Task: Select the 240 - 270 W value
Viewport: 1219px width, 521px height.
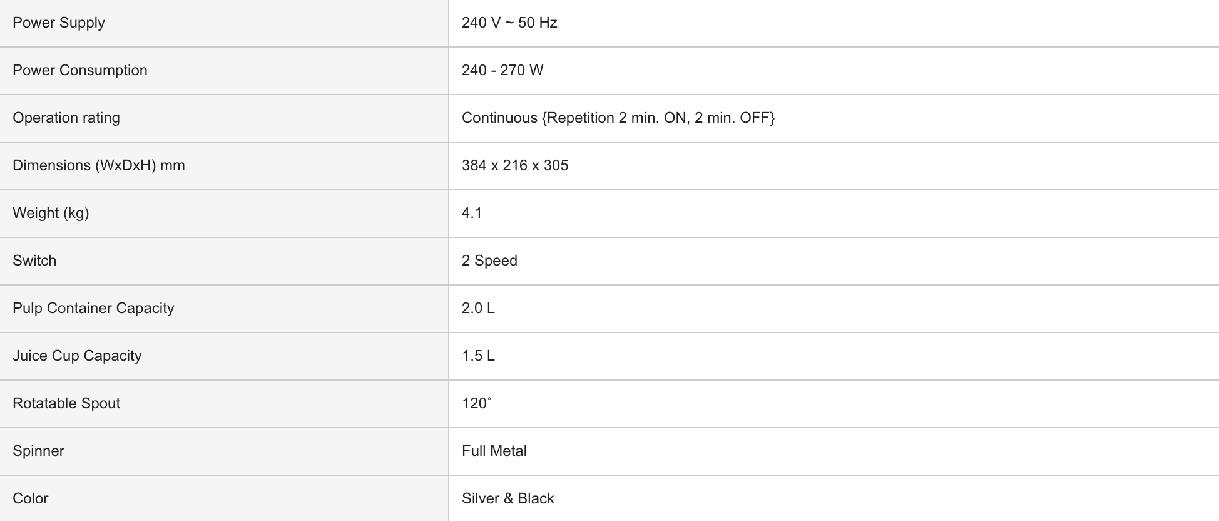Action: 502,70
